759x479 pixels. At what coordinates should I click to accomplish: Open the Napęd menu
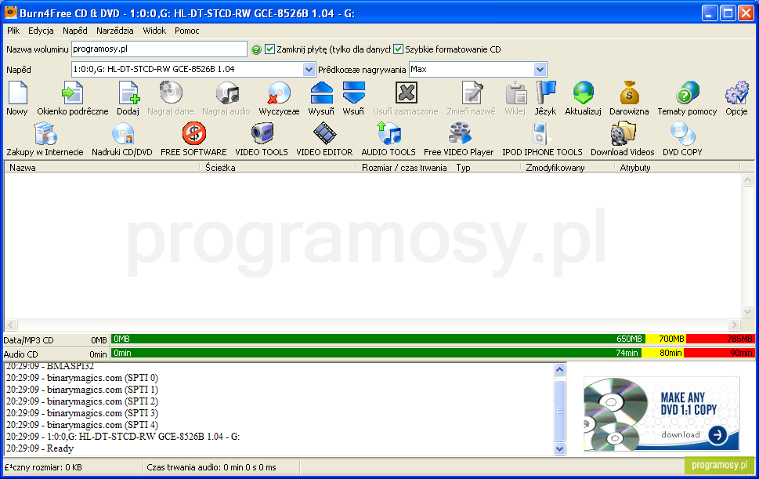click(x=75, y=31)
